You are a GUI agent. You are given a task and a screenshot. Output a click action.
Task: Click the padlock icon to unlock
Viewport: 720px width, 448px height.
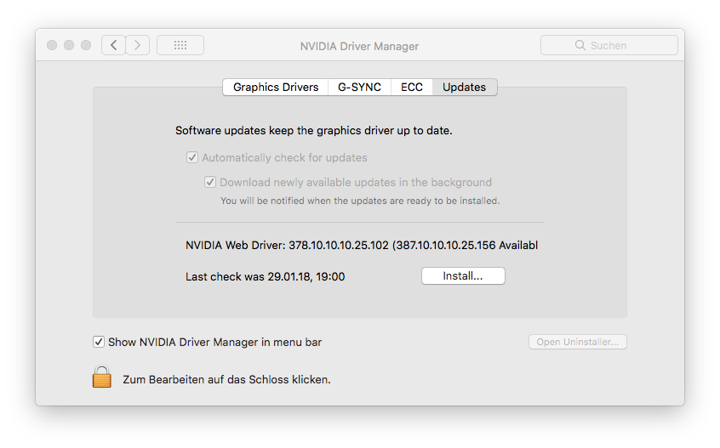102,377
